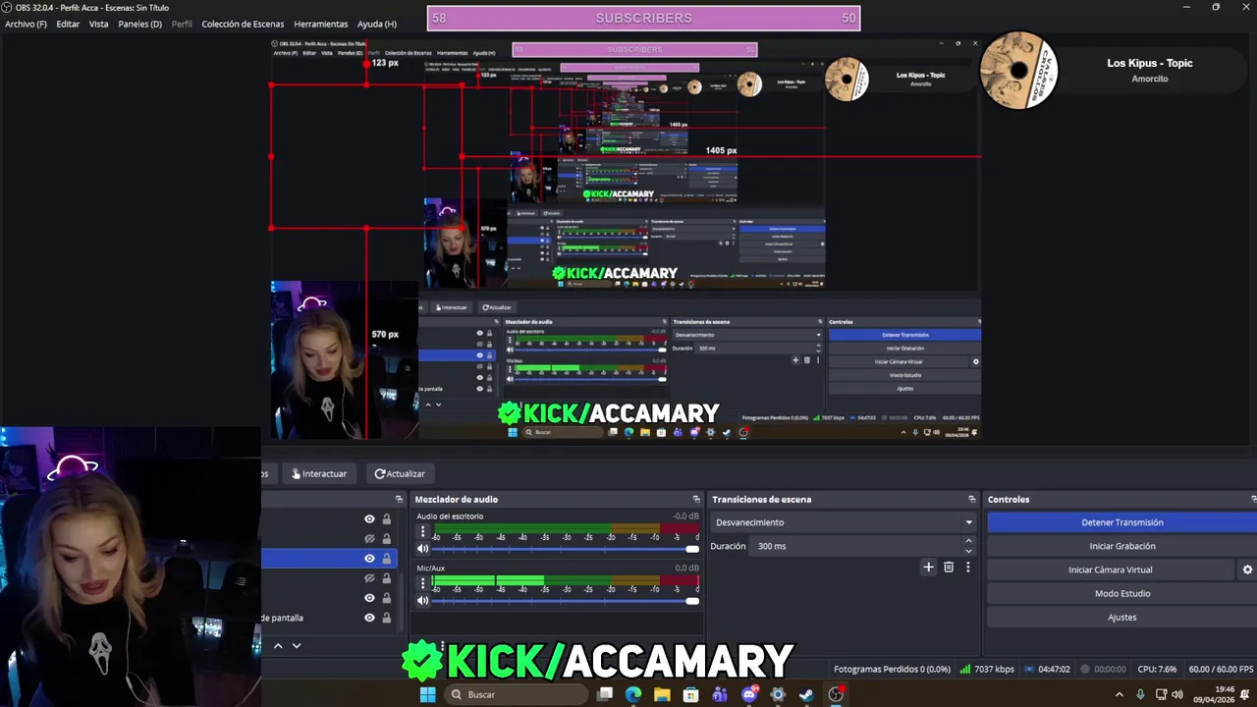Open audio options for Audio del escritorio
Image resolution: width=1257 pixels, height=707 pixels.
(x=423, y=531)
